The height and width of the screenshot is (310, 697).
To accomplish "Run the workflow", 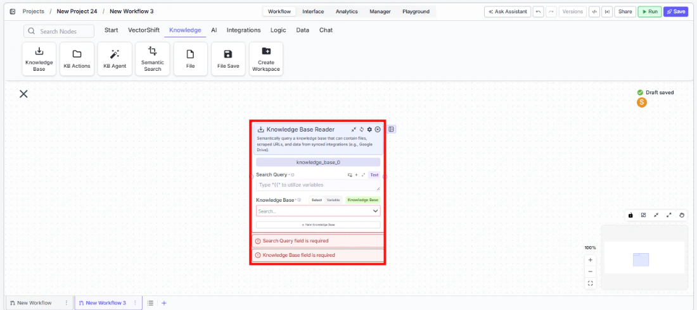I will (649, 11).
